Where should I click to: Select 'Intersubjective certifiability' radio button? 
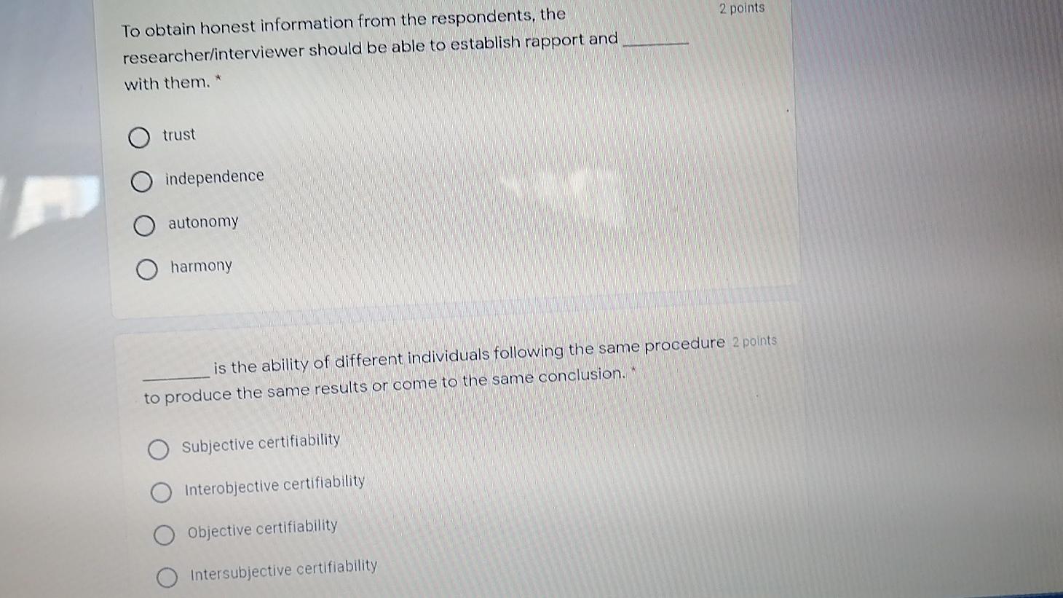pyautogui.click(x=167, y=578)
